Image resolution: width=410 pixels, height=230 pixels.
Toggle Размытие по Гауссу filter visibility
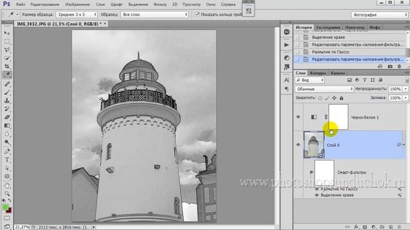317,189
